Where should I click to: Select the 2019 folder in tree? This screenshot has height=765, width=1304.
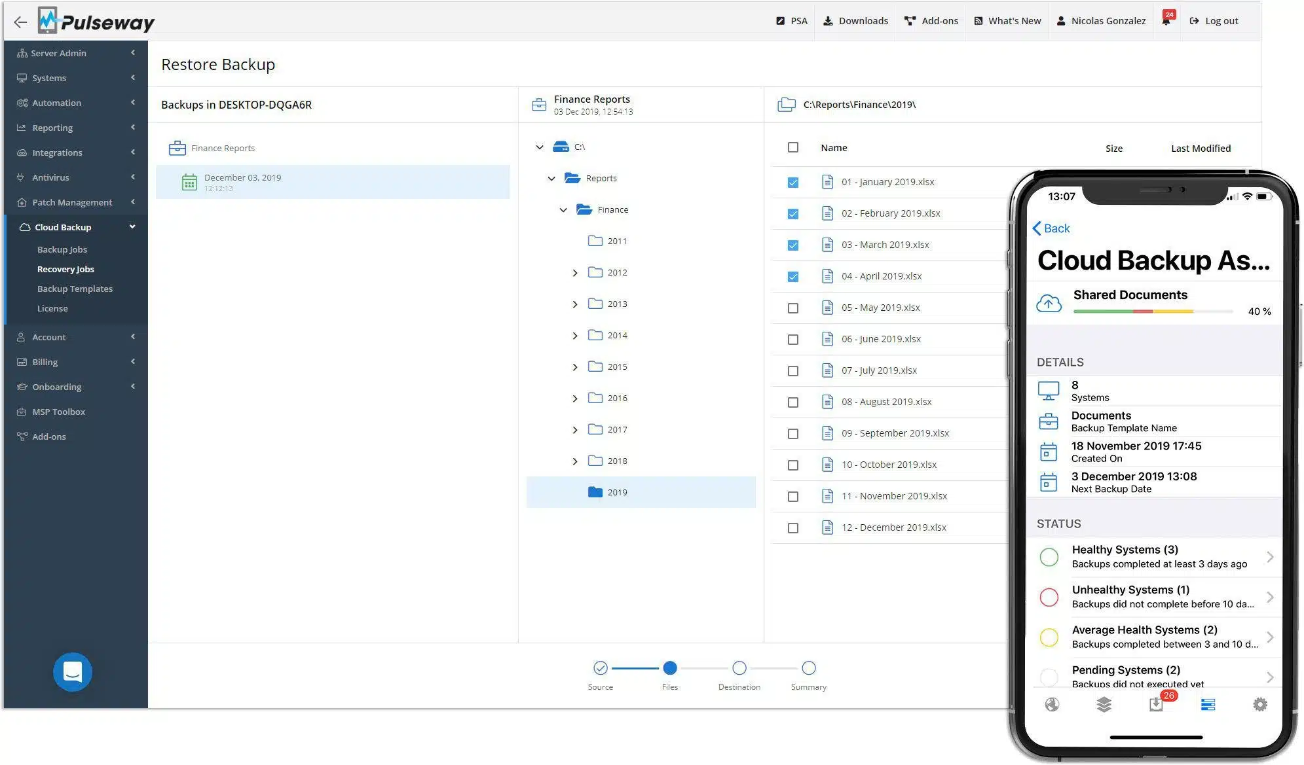641,492
